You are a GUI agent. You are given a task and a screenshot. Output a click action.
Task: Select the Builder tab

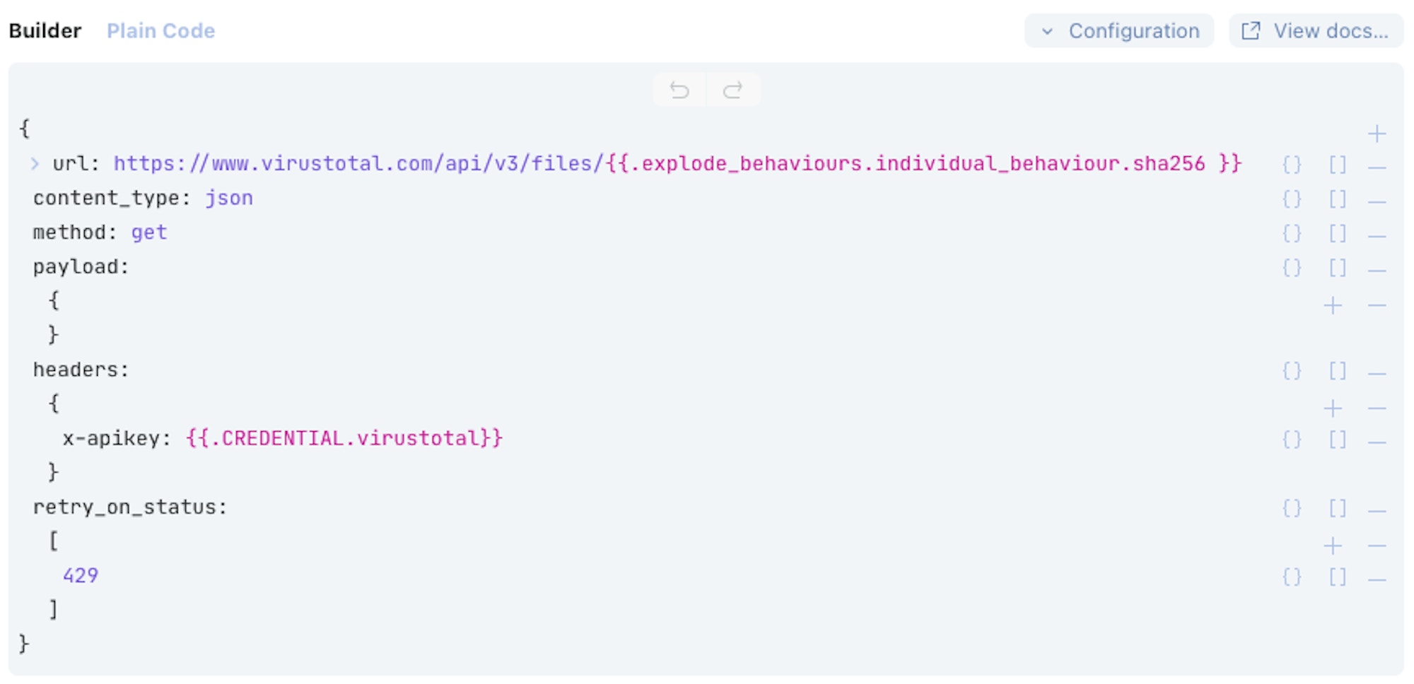click(45, 31)
